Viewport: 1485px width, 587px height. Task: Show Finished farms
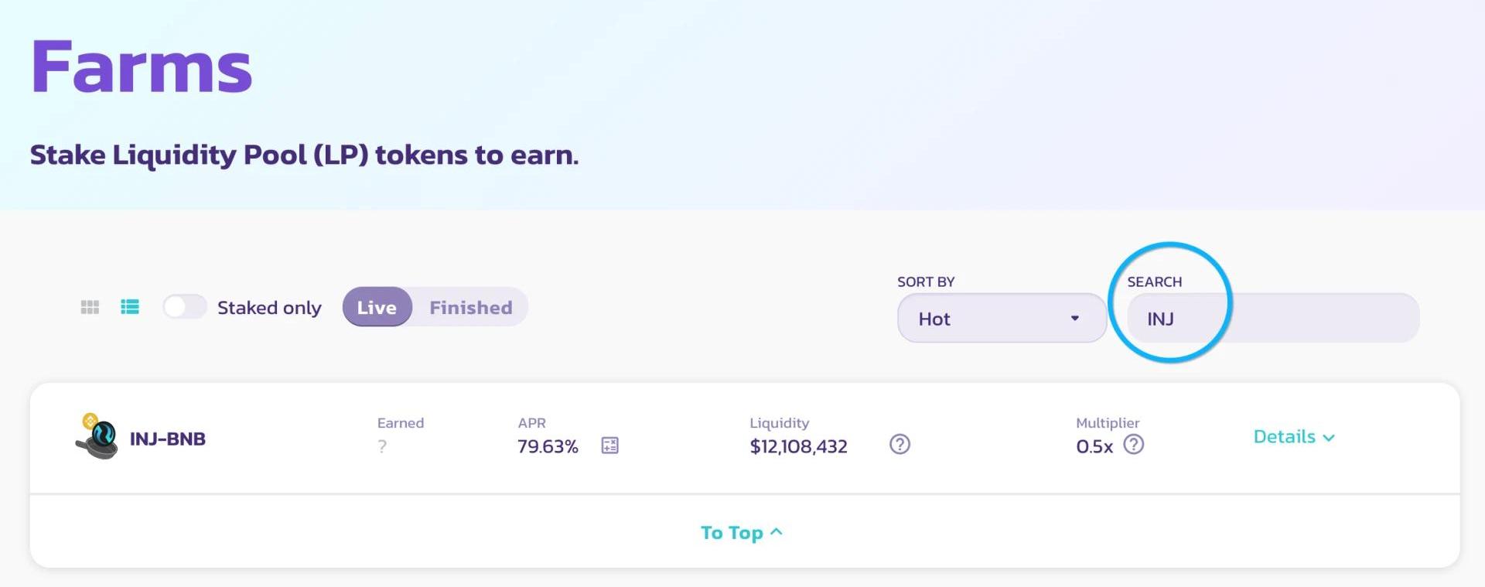470,308
